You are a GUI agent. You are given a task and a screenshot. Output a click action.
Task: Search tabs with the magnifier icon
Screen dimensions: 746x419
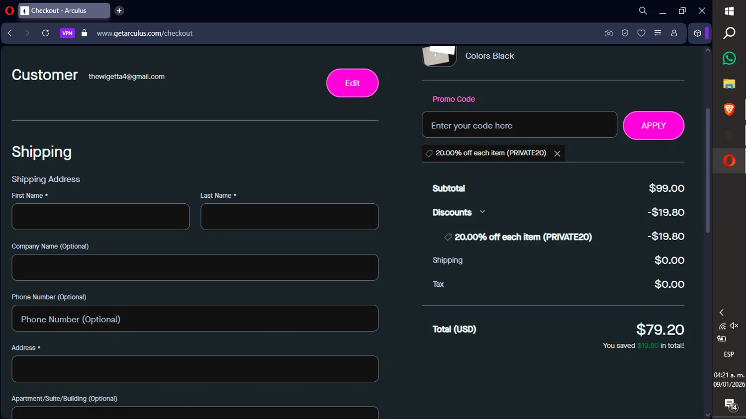click(643, 10)
